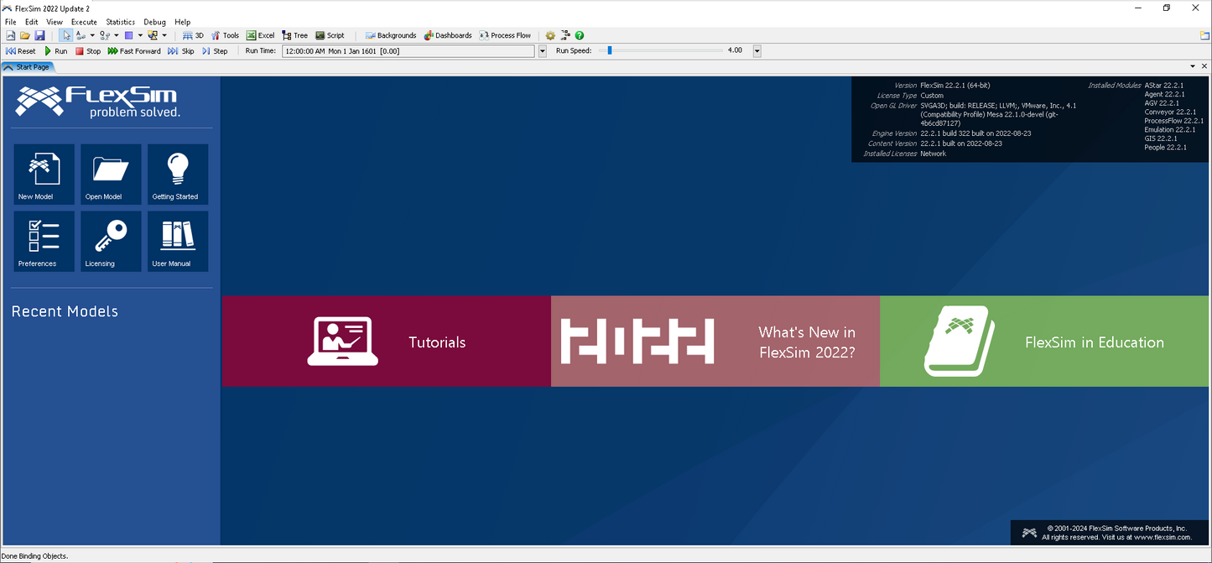Step the simulation one event
This screenshot has width=1212, height=563.
215,51
